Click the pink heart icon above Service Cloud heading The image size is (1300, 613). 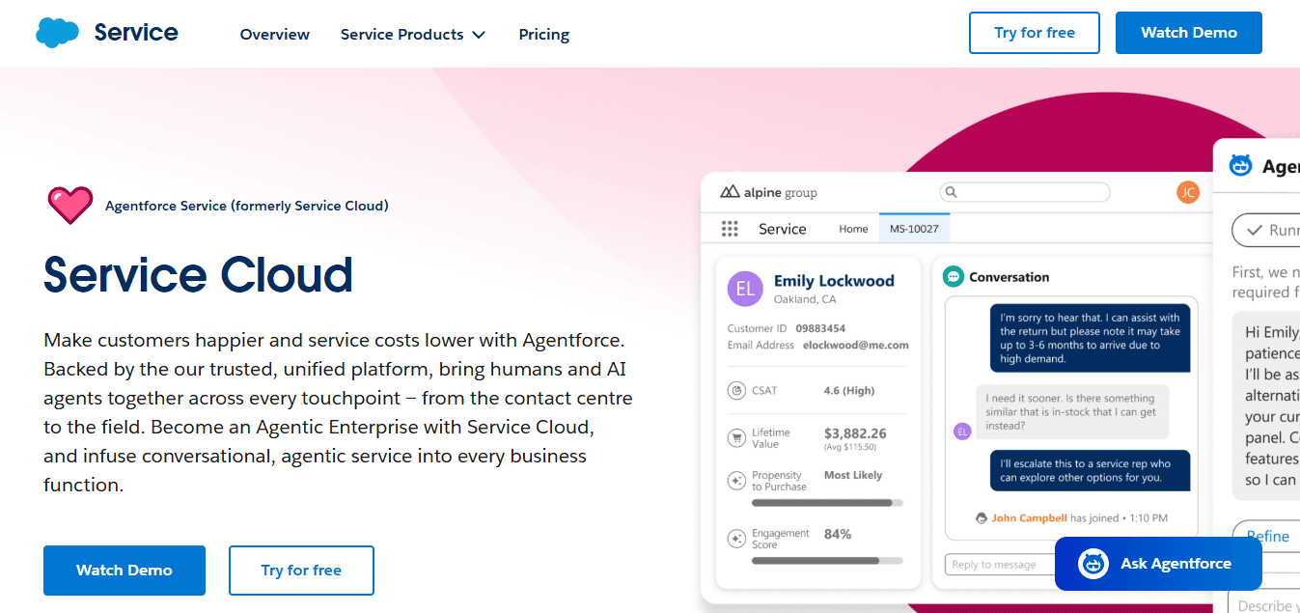pyautogui.click(x=69, y=204)
